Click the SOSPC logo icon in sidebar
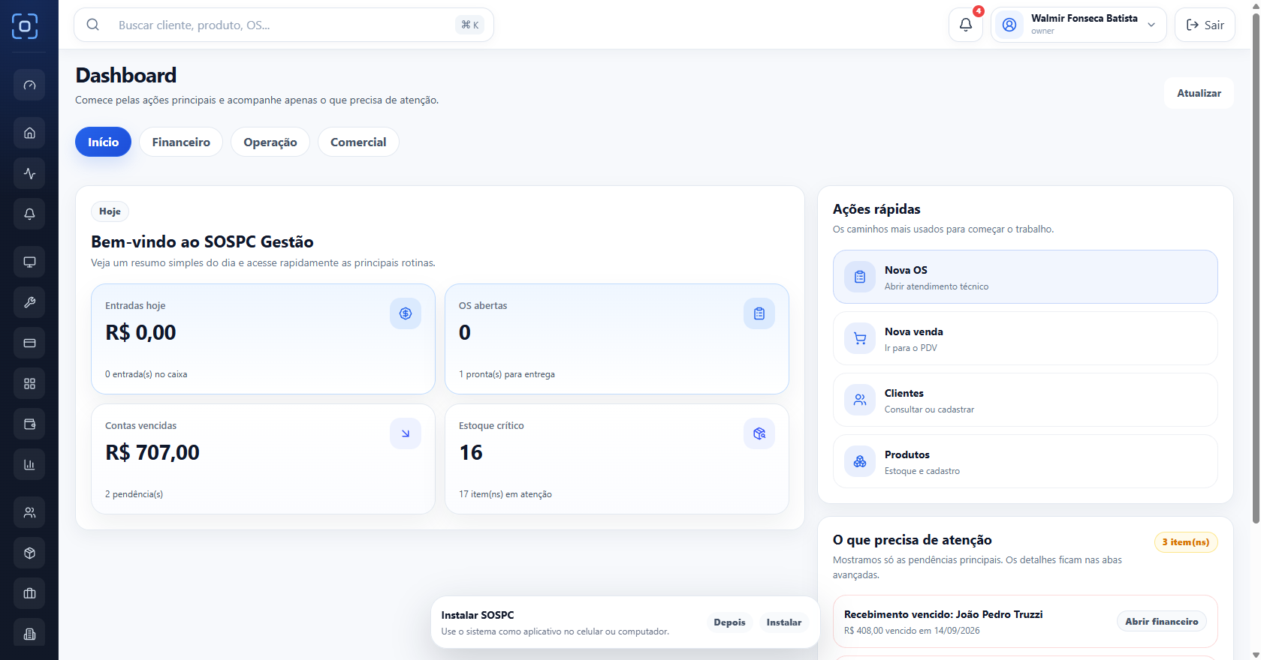The height and width of the screenshot is (660, 1261). coord(25,26)
